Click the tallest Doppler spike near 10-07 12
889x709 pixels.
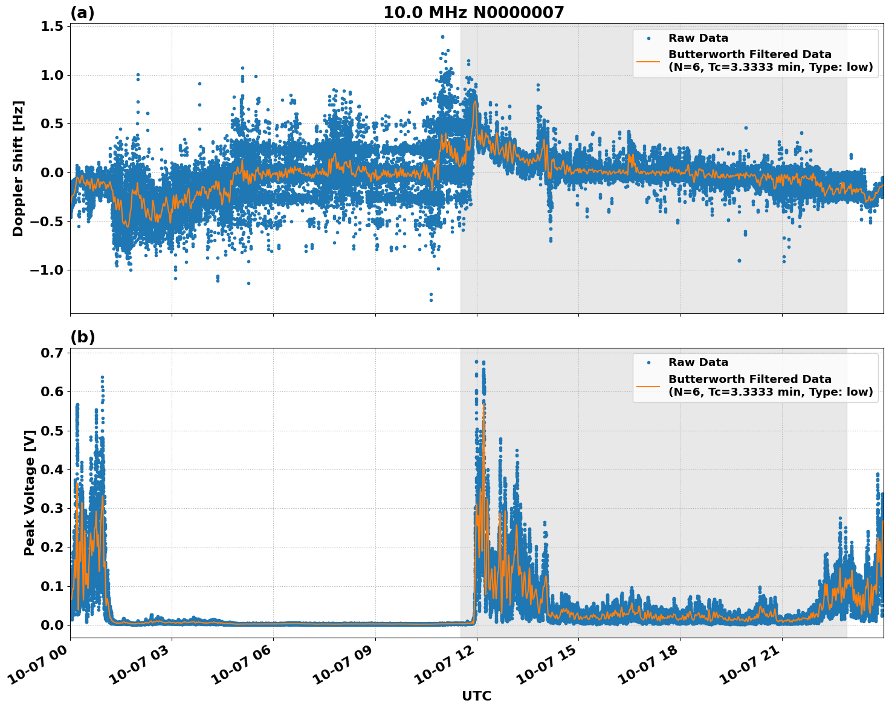pyautogui.click(x=441, y=36)
